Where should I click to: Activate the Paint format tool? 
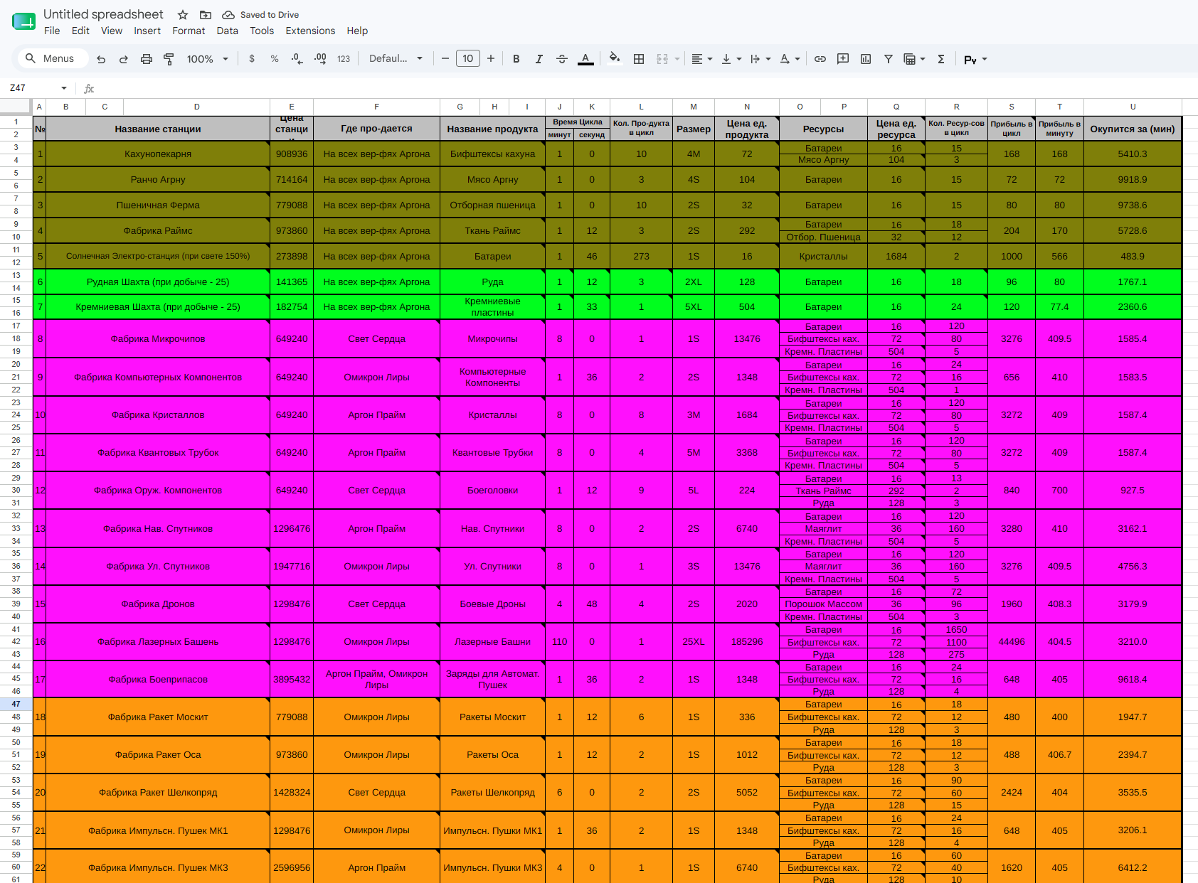click(x=169, y=59)
